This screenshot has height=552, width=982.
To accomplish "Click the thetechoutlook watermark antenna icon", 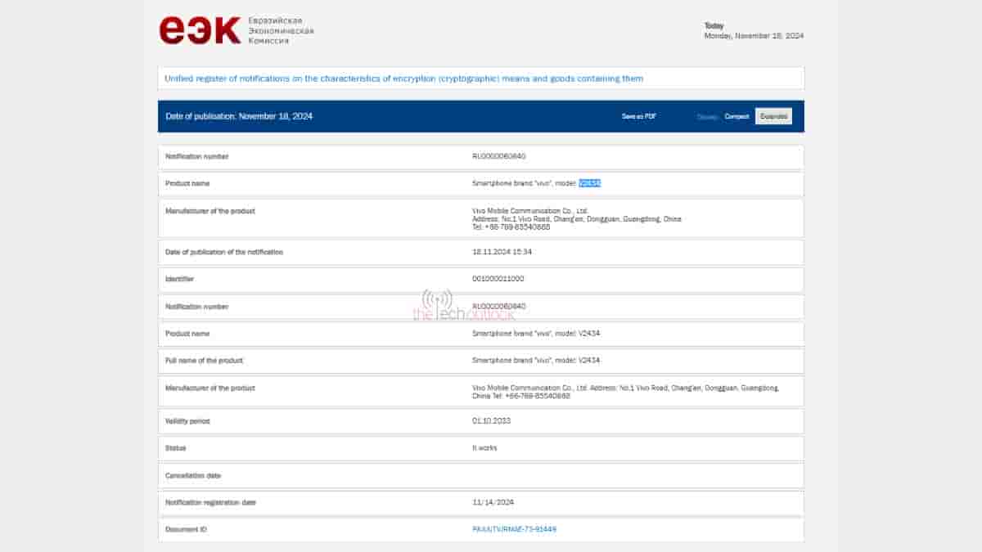I will [x=437, y=300].
